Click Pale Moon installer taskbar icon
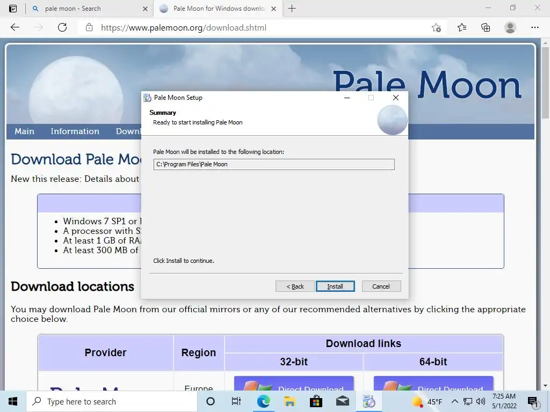This screenshot has width=550, height=412. point(369,401)
